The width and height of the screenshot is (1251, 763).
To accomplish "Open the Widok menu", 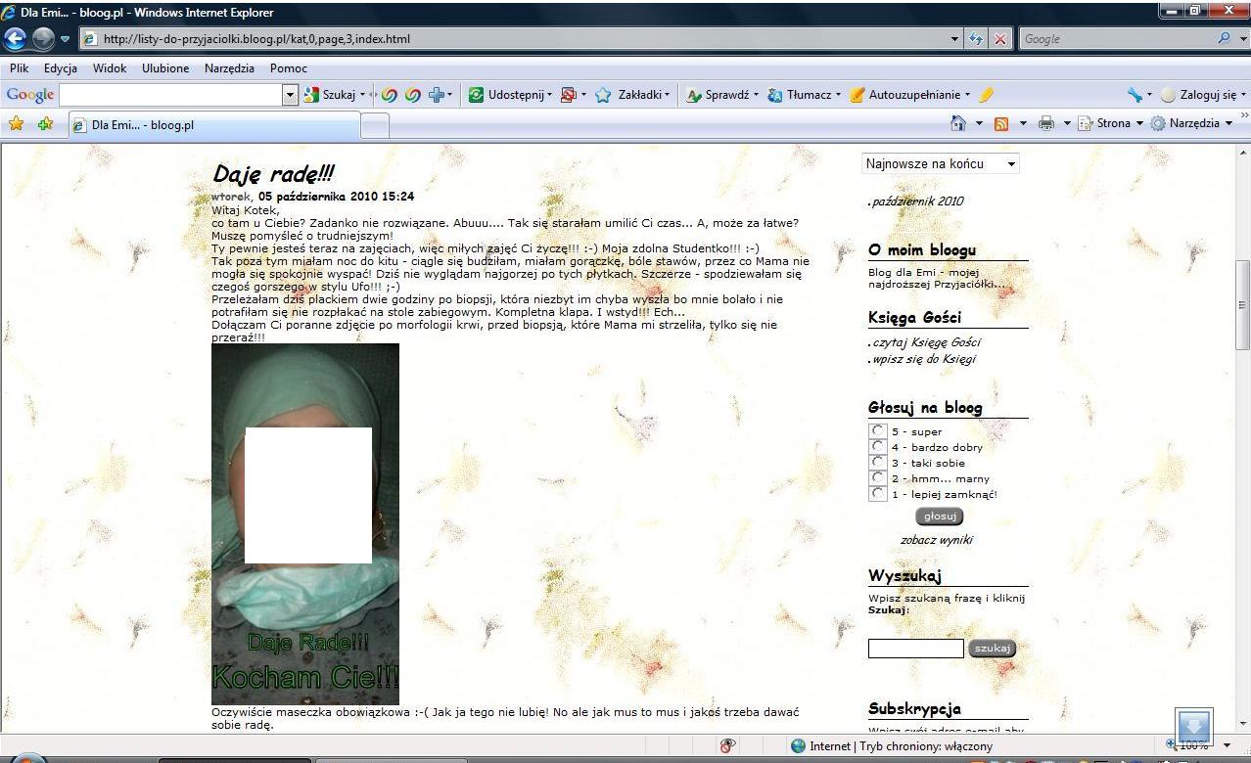I will click(110, 68).
